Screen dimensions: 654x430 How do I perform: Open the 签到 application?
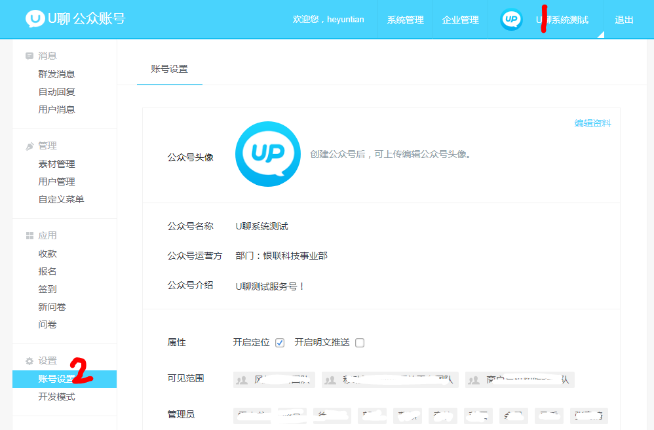(x=48, y=289)
